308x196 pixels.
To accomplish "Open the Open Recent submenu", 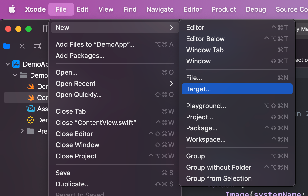I will click(x=75, y=84).
